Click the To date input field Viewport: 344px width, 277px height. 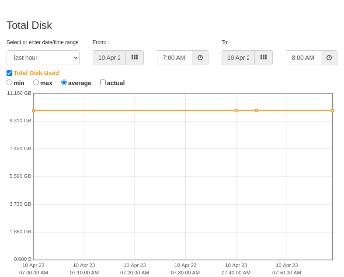pos(238,58)
